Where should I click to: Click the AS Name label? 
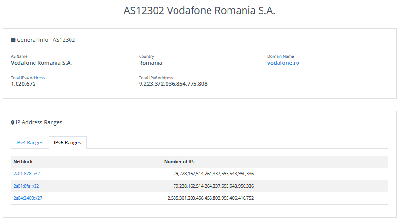click(19, 56)
